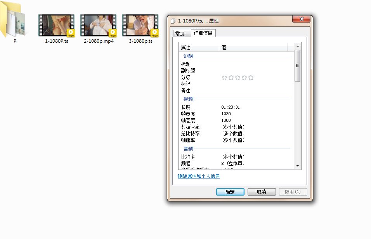This screenshot has width=371, height=239.
Task: Click the 取消 button
Action: (x=262, y=192)
